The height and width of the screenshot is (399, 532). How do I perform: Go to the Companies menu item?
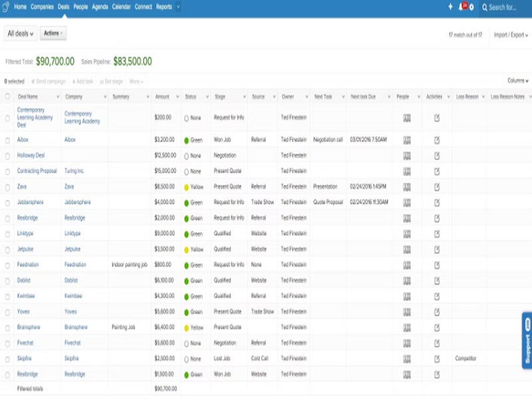(x=43, y=7)
